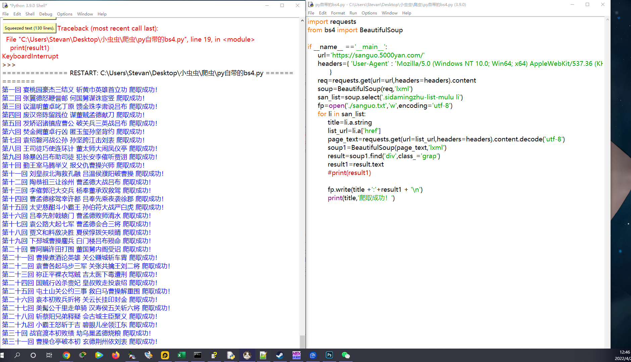This screenshot has height=362, width=631.
Task: Maximize the Python Shell window
Action: click(x=282, y=5)
